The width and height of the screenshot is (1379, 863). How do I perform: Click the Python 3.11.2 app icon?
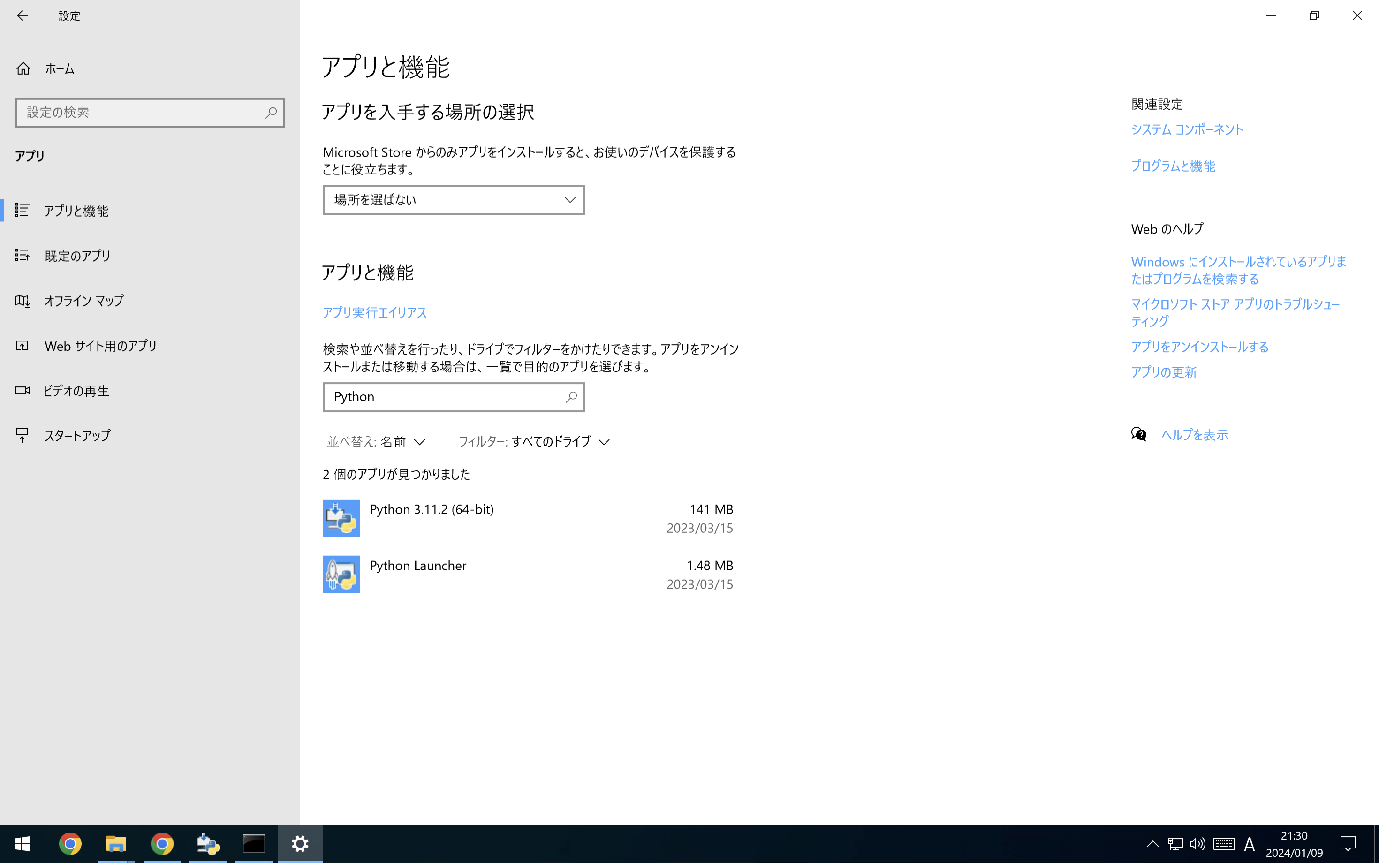341,518
